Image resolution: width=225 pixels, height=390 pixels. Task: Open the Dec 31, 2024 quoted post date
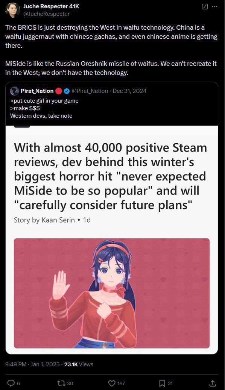click(x=129, y=91)
